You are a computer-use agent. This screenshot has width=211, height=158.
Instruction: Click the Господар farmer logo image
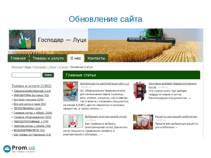tap(22, 39)
